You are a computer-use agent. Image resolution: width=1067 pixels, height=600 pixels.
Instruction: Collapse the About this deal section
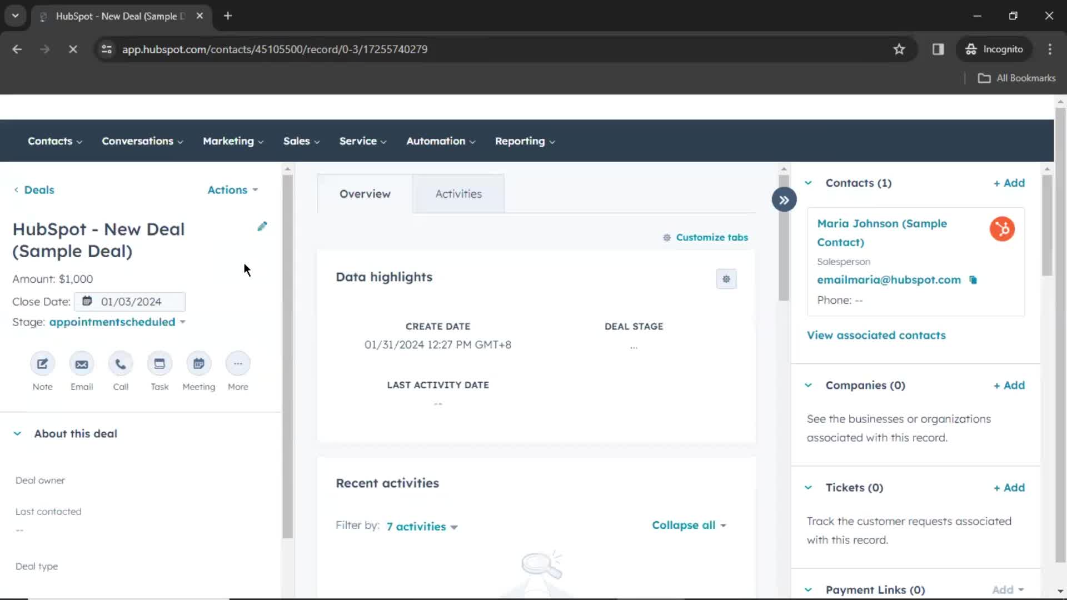pos(17,434)
